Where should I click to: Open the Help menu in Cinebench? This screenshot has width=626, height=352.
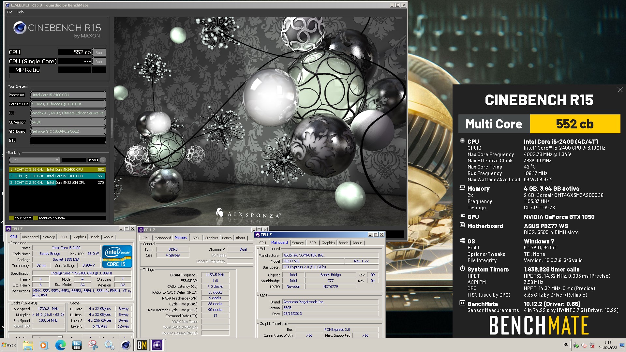click(x=20, y=12)
